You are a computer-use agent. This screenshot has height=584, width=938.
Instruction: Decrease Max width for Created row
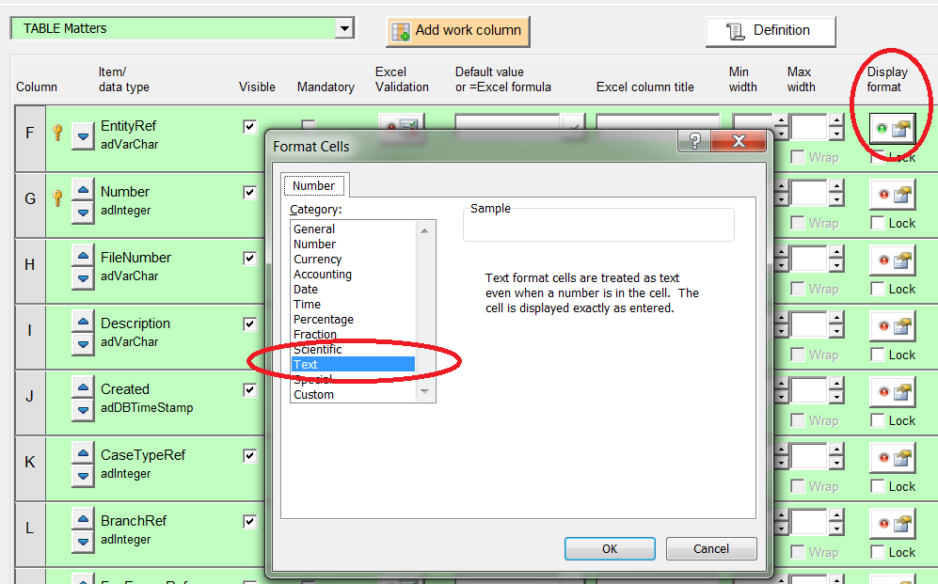tap(836, 398)
